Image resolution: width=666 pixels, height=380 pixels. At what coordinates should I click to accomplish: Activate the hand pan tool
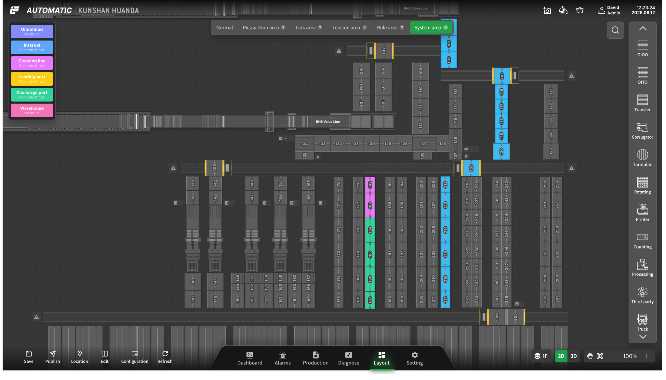(x=590, y=356)
